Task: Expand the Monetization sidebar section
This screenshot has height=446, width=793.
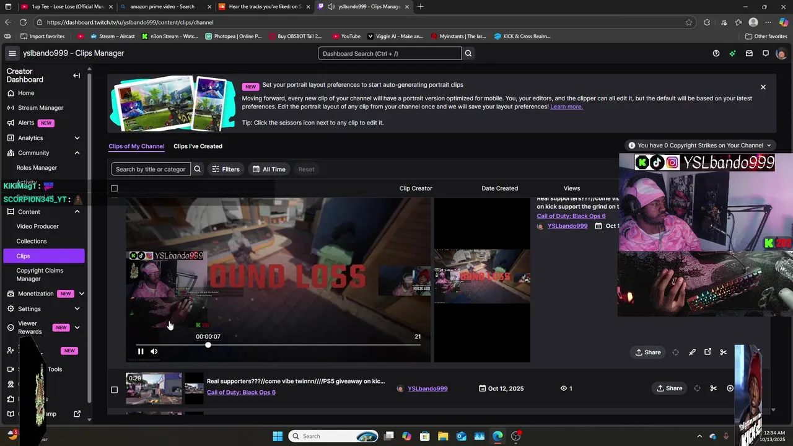Action: [x=81, y=294]
